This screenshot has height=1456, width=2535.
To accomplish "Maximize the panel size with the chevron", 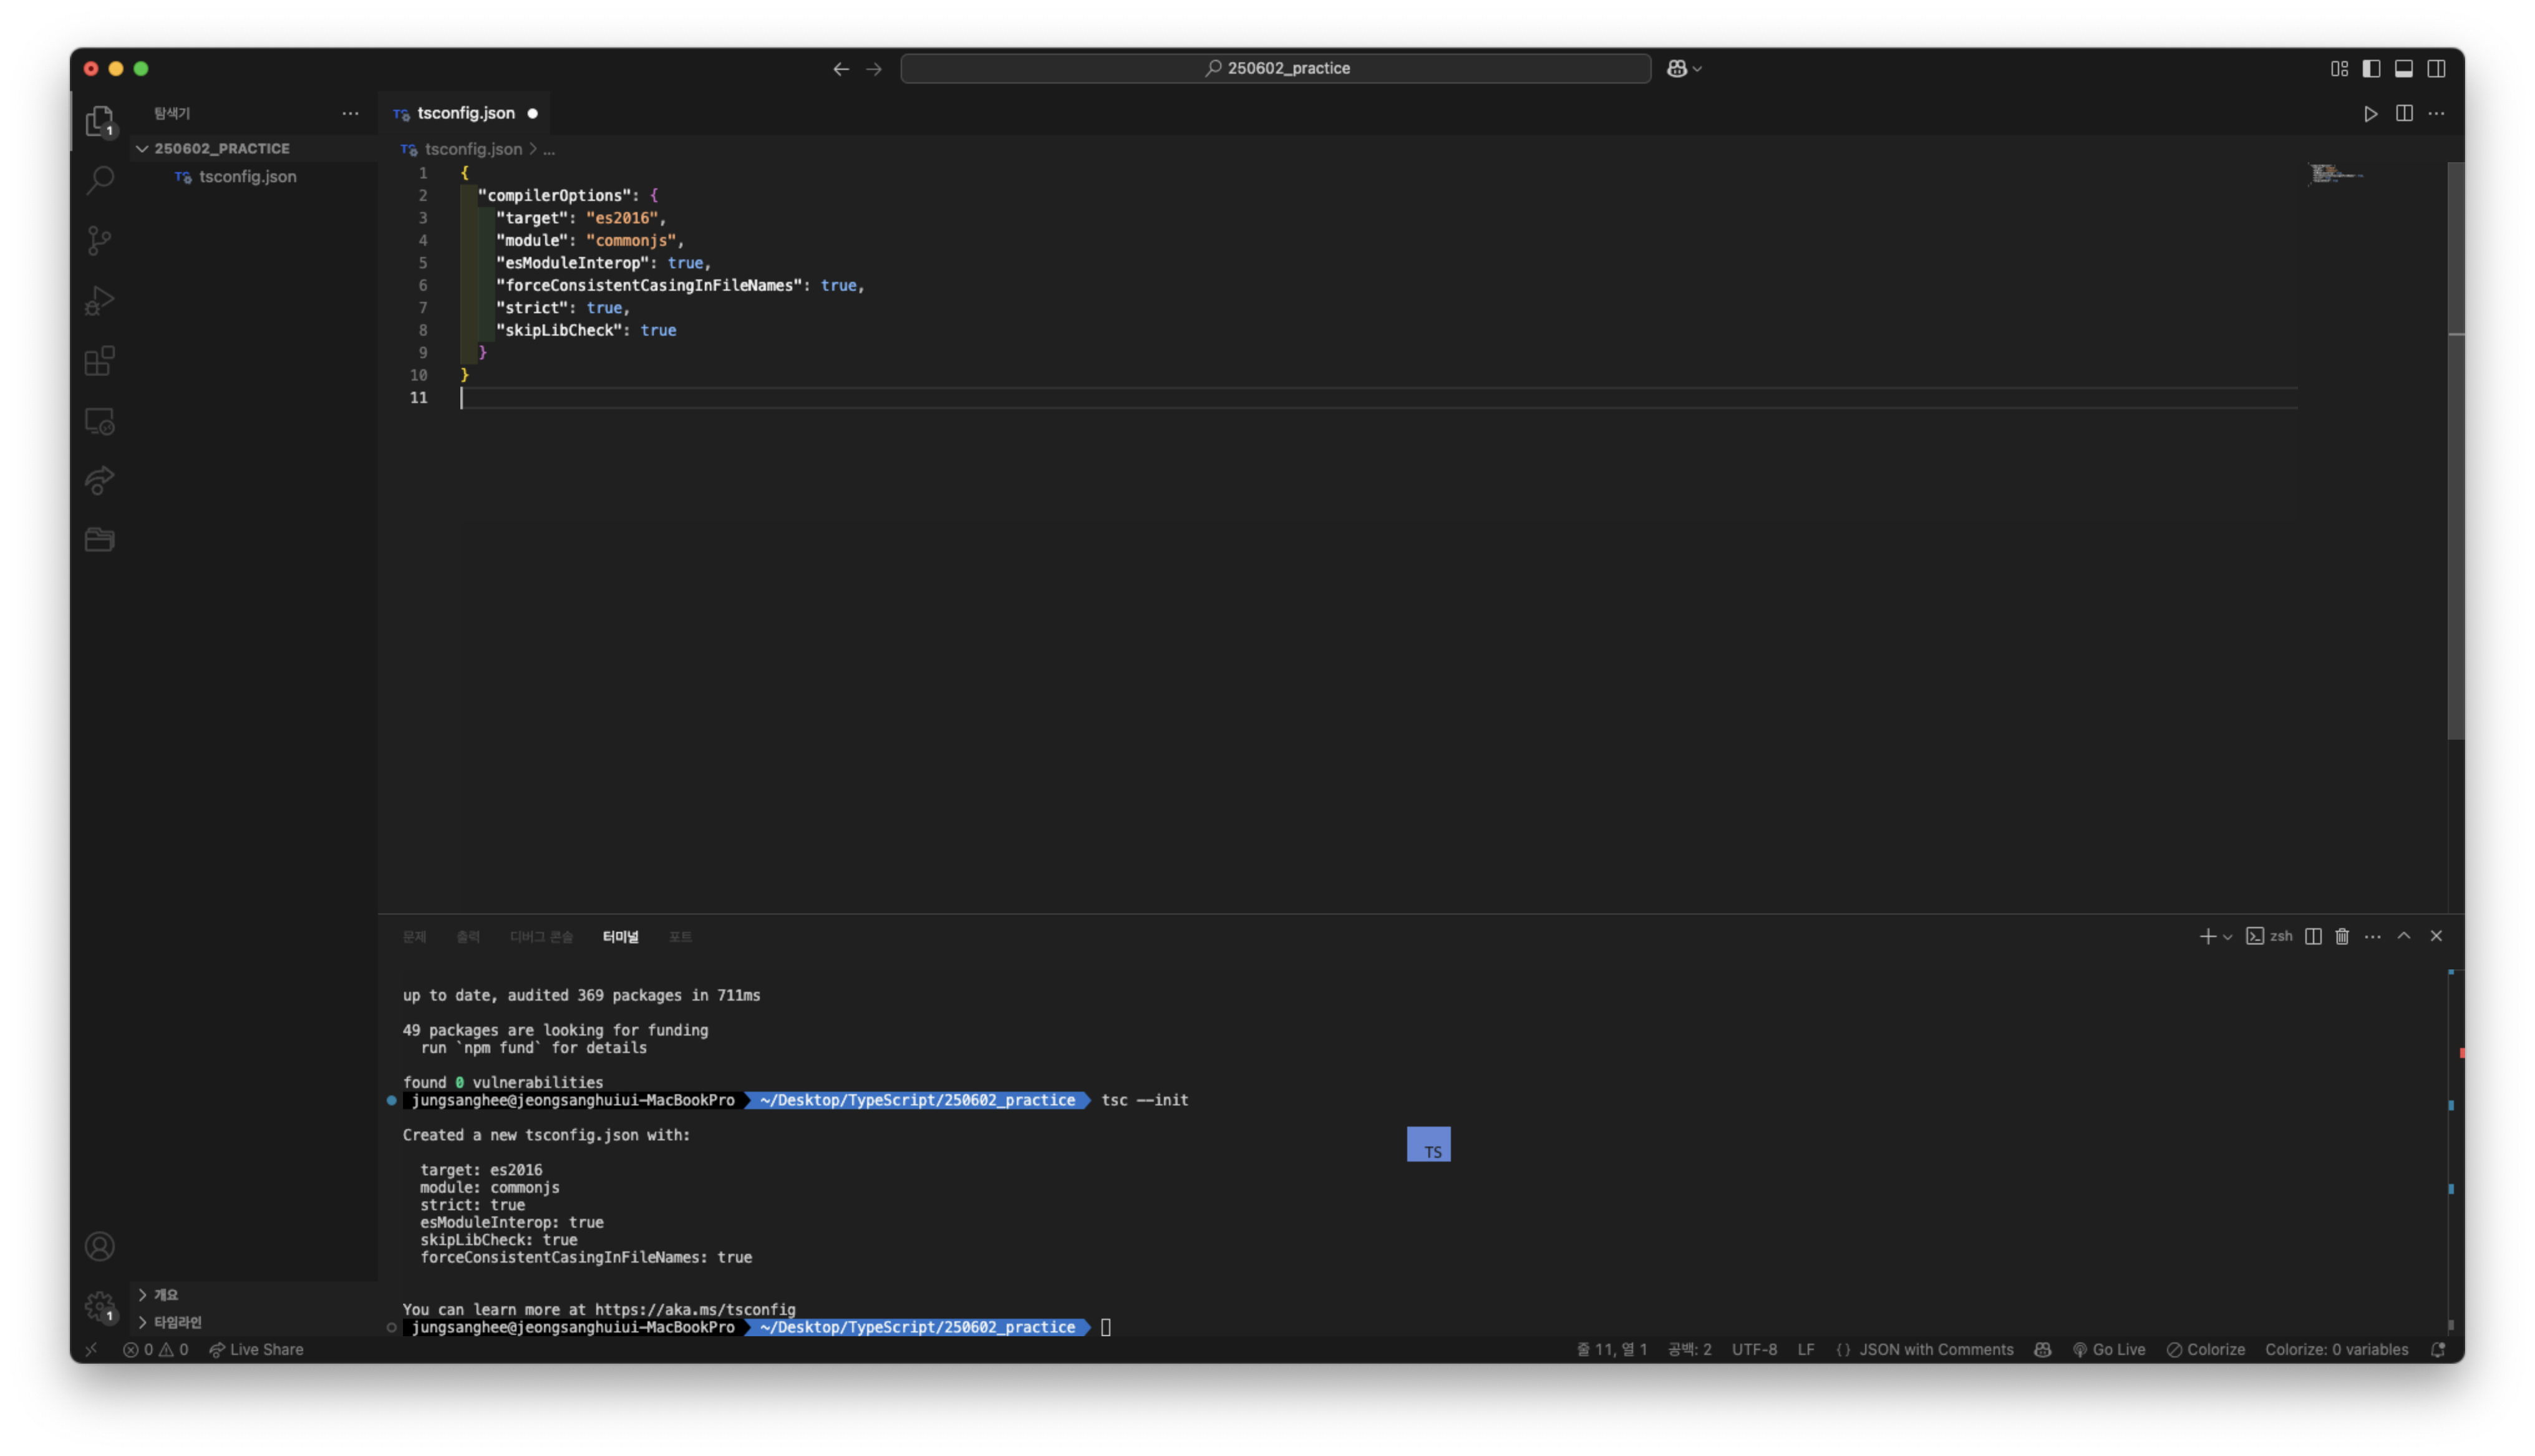I will tap(2404, 936).
